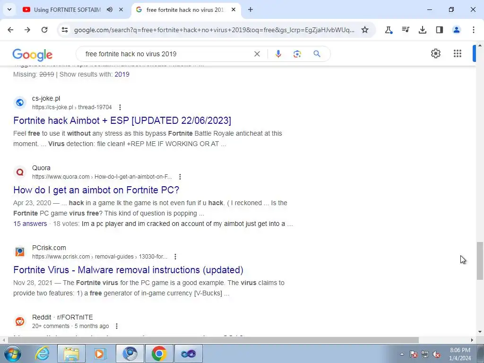Click the address bar URL

coord(214,30)
